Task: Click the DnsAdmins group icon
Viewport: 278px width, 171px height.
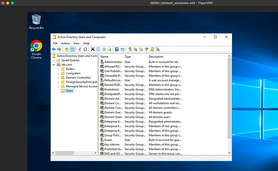Action: click(102, 89)
